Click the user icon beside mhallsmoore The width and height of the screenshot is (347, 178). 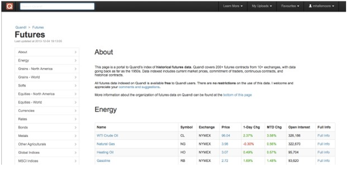[310, 6]
